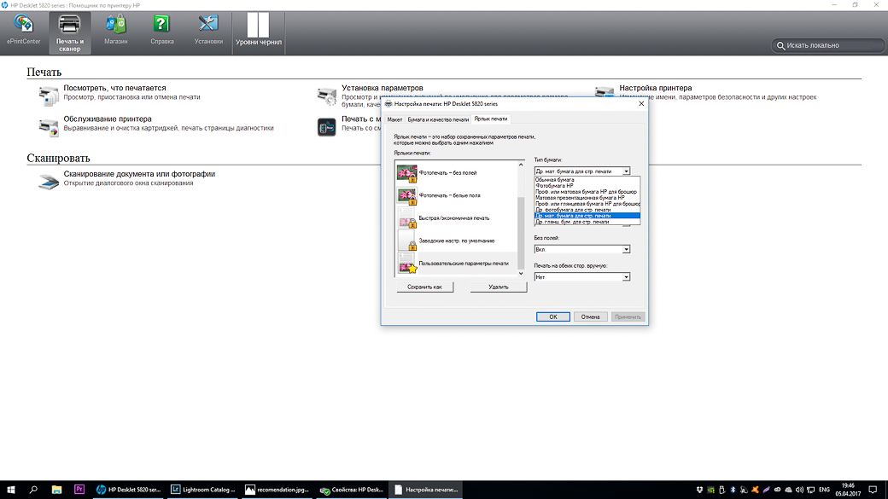
Task: Click the Применить button
Action: coord(628,316)
